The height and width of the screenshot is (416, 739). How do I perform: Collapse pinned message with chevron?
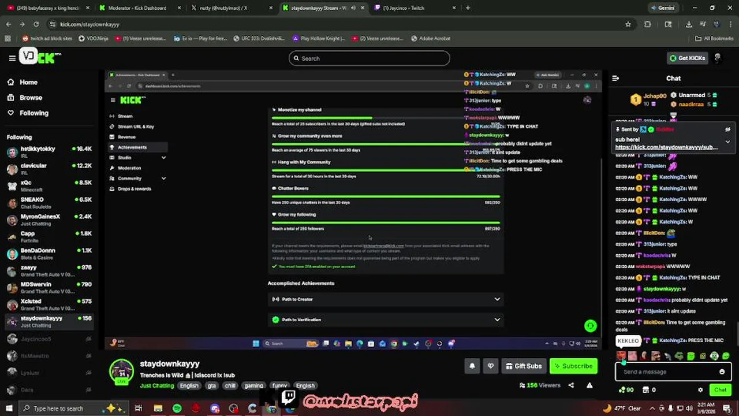pos(727,142)
